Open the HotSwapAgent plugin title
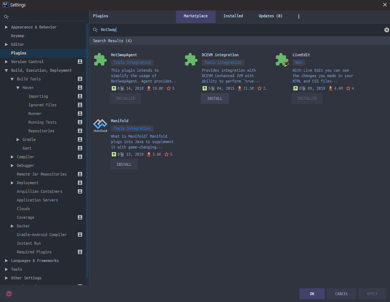Viewport: 390px width, 302px height. tap(124, 55)
